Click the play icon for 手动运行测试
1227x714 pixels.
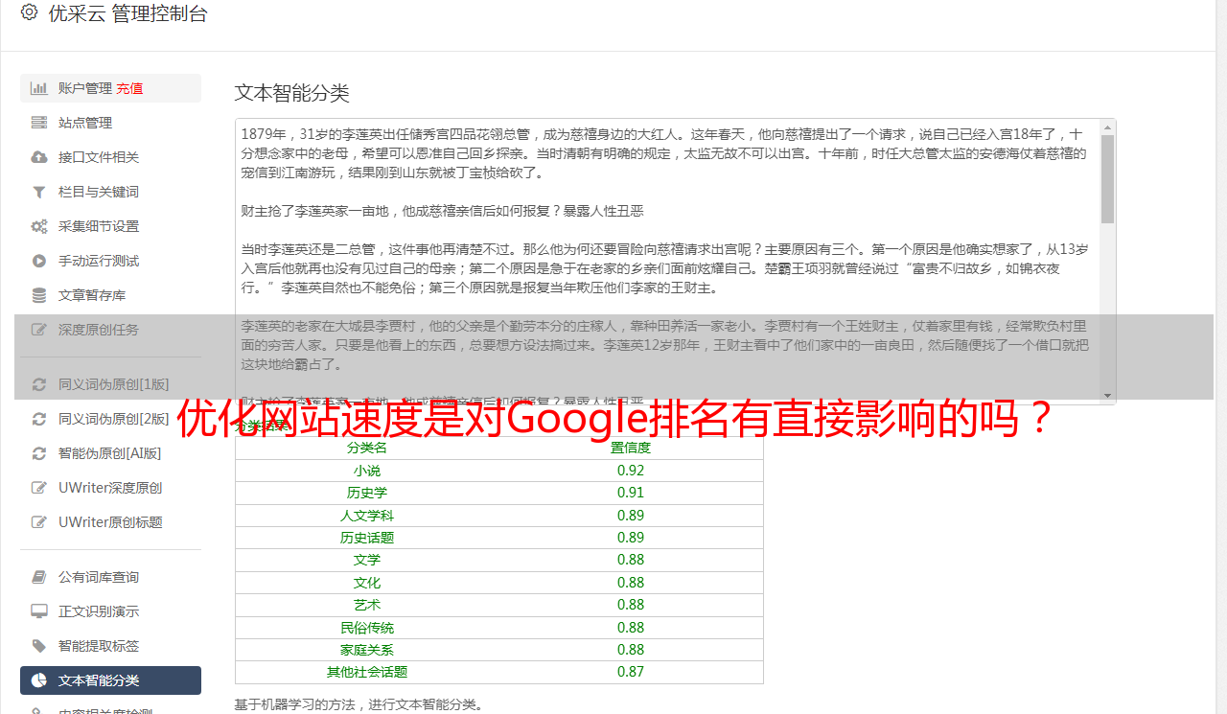39,261
